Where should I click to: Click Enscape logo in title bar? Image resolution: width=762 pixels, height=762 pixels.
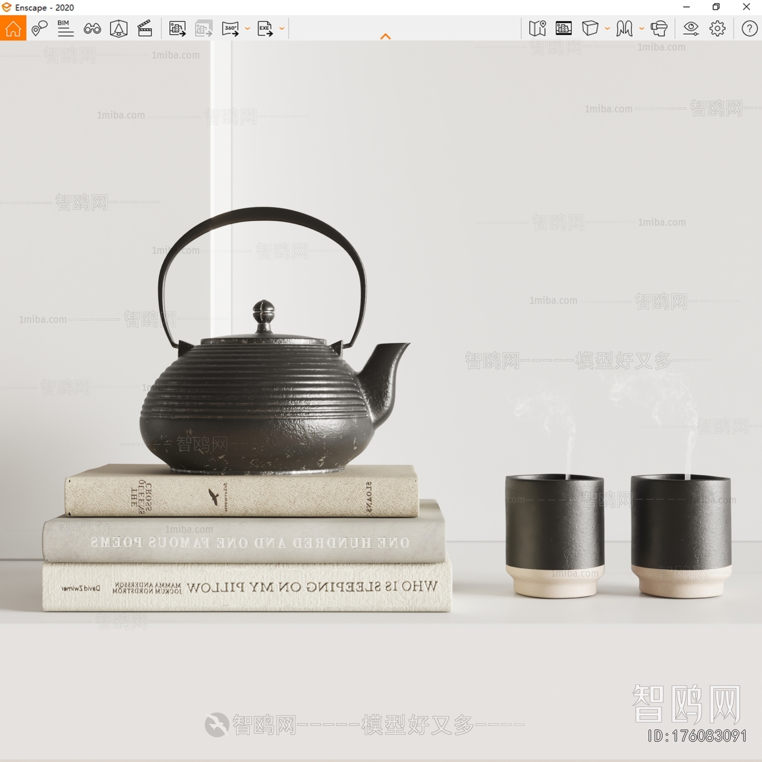[x=6, y=7]
